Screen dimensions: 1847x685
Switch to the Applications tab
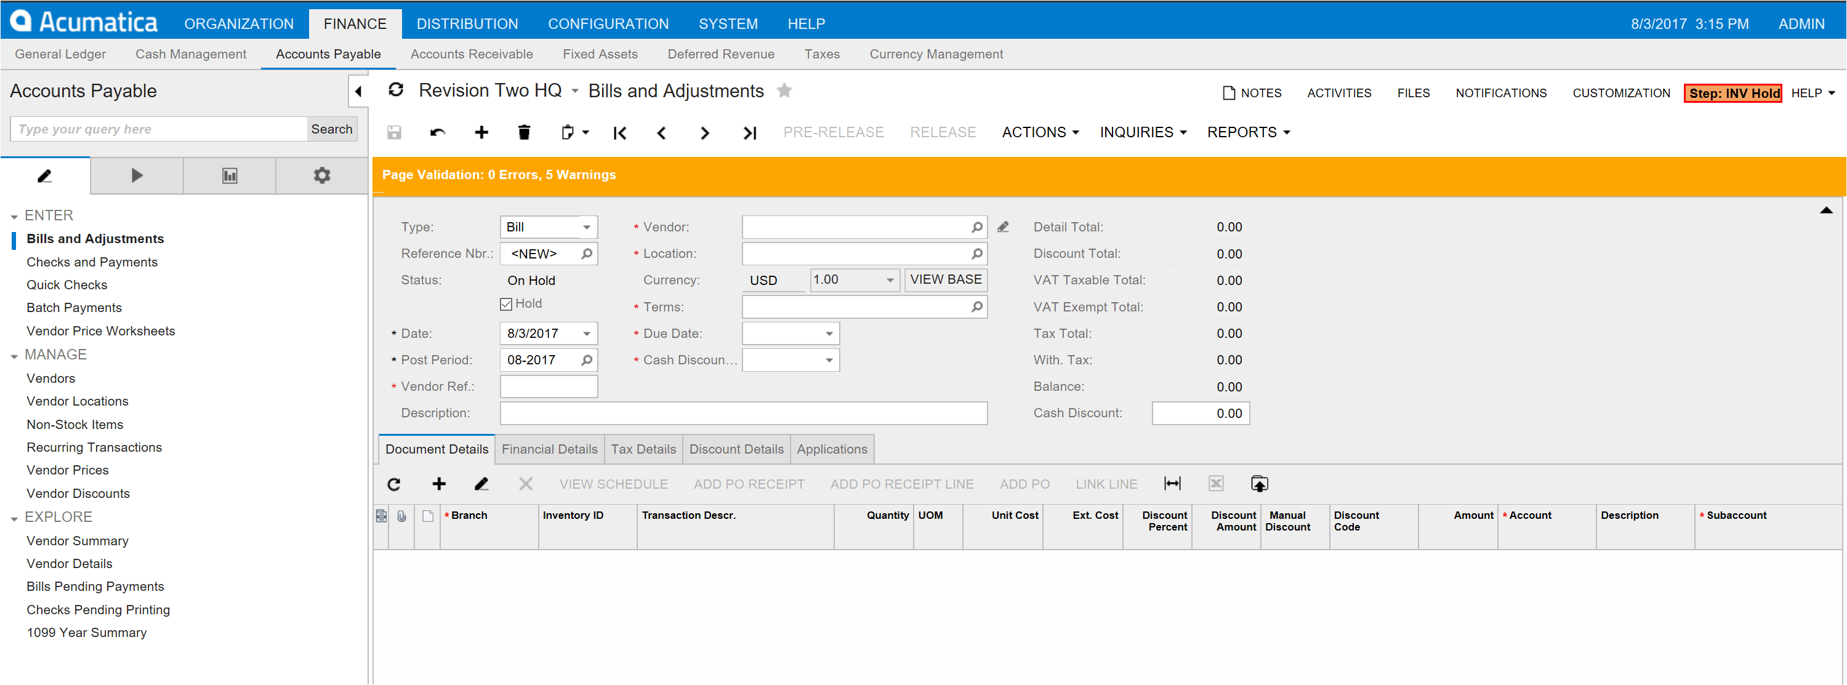pyautogui.click(x=832, y=449)
